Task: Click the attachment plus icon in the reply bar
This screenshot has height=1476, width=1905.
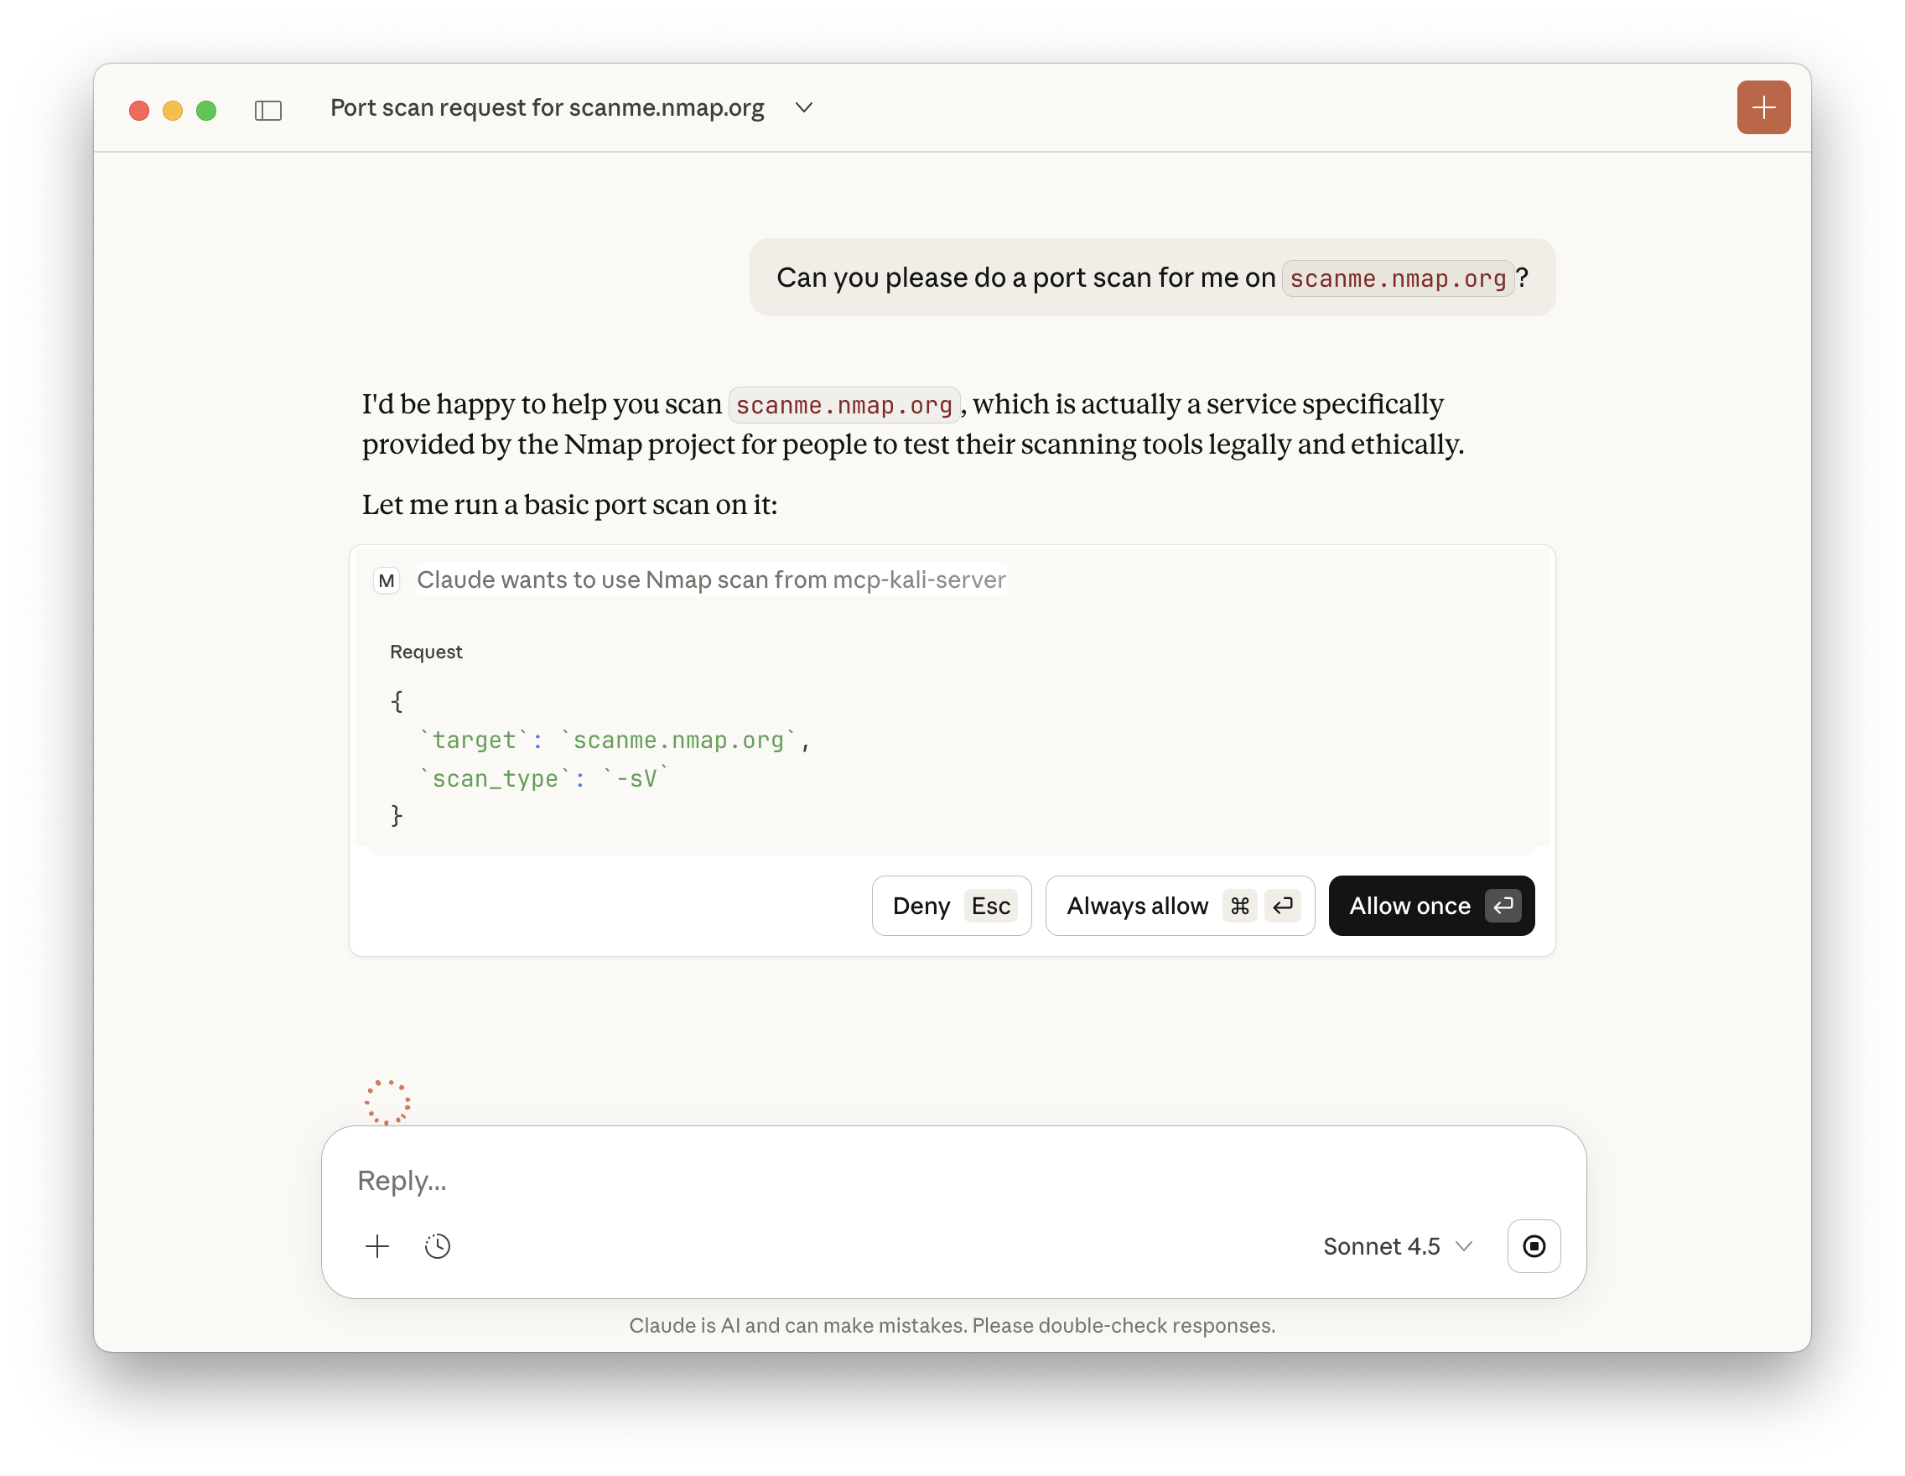Action: click(x=376, y=1245)
